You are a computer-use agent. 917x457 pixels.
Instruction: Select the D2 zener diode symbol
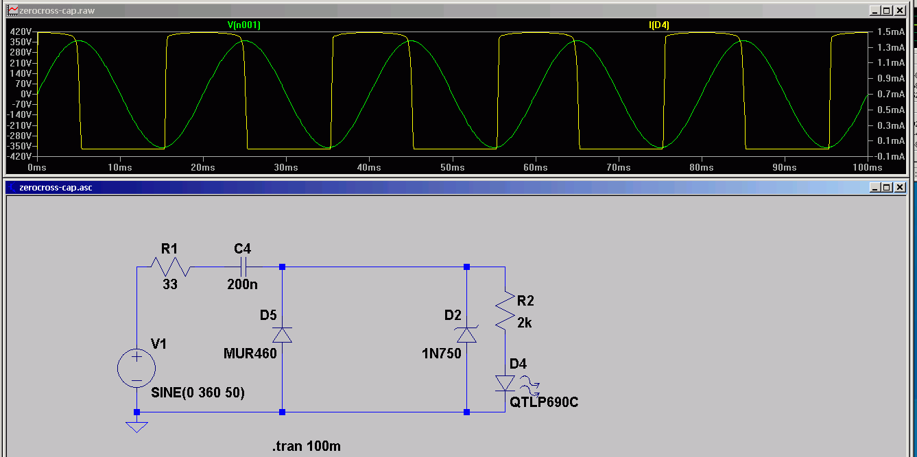[466, 335]
